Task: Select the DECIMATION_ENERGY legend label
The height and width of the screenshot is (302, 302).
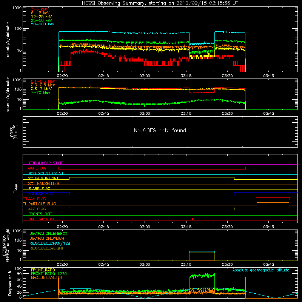Action: tap(48, 233)
